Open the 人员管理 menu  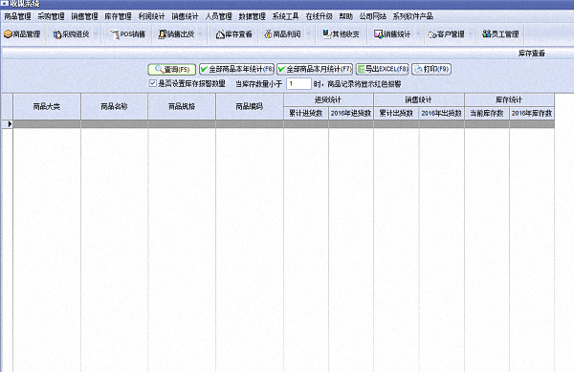tap(218, 16)
